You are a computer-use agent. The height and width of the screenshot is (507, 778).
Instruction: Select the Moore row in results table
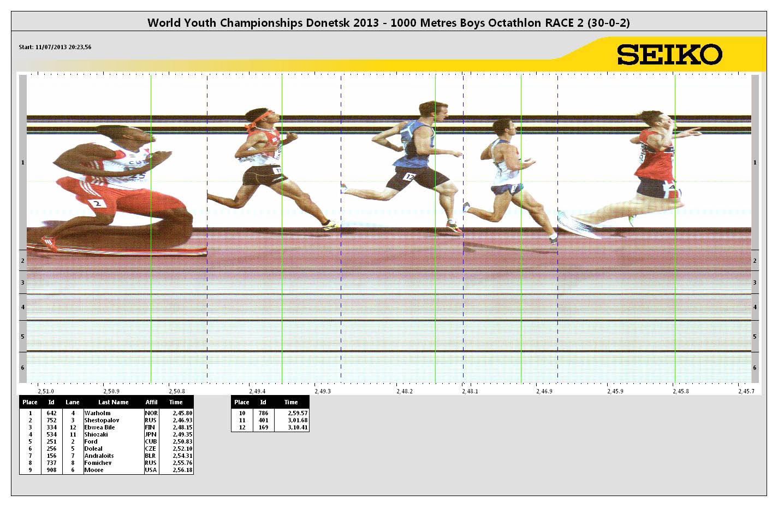click(106, 470)
